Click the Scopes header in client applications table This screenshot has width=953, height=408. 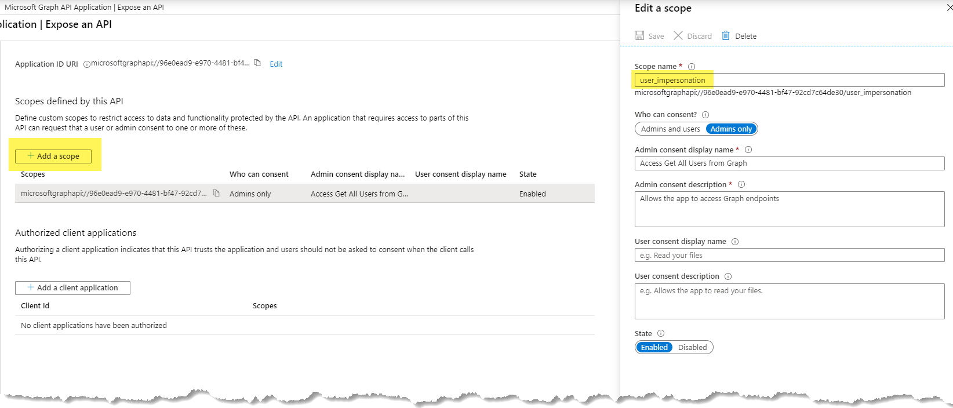pyautogui.click(x=264, y=306)
